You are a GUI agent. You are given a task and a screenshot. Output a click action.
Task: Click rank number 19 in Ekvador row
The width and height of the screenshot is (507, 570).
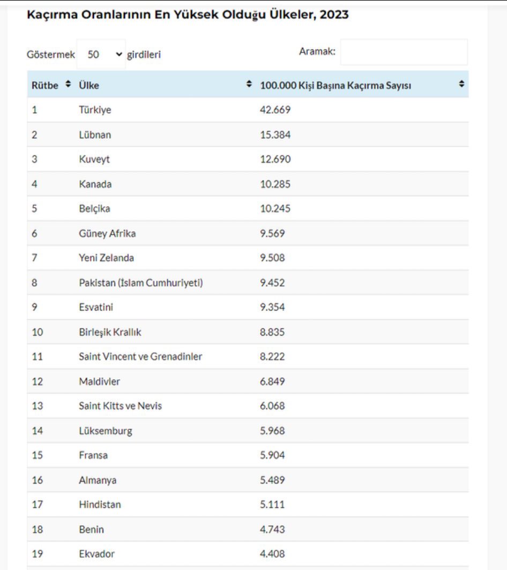coord(37,554)
